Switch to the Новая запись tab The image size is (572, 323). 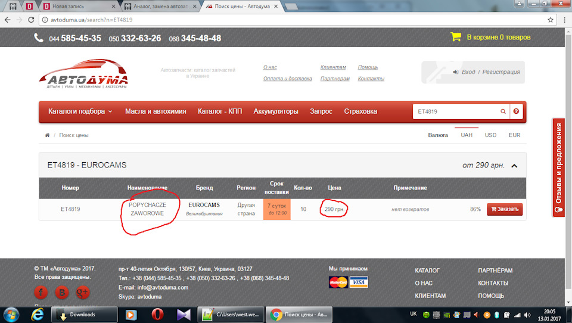coord(79,6)
